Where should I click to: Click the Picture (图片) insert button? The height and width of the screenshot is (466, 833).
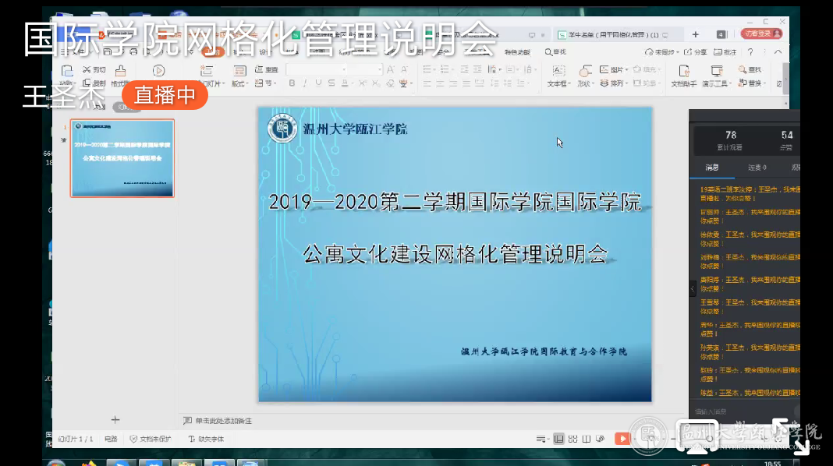[614, 69]
